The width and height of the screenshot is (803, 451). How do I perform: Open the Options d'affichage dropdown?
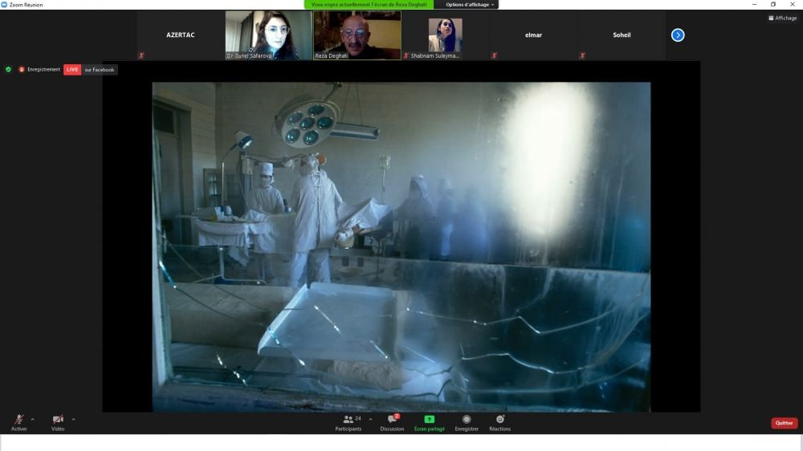[471, 5]
